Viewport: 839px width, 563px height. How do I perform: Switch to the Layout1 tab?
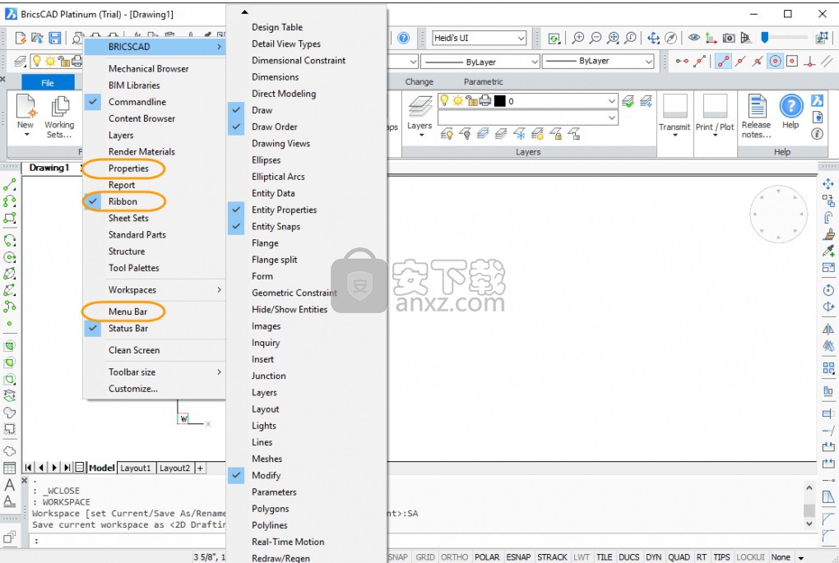(136, 468)
